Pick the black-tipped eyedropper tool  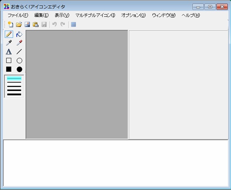click(9, 43)
